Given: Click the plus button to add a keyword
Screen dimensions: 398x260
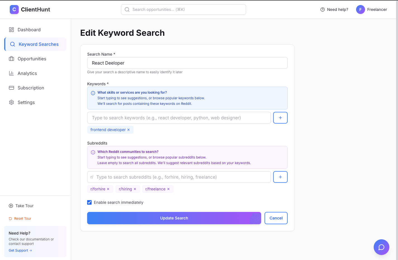Looking at the screenshot, I should coord(280,118).
